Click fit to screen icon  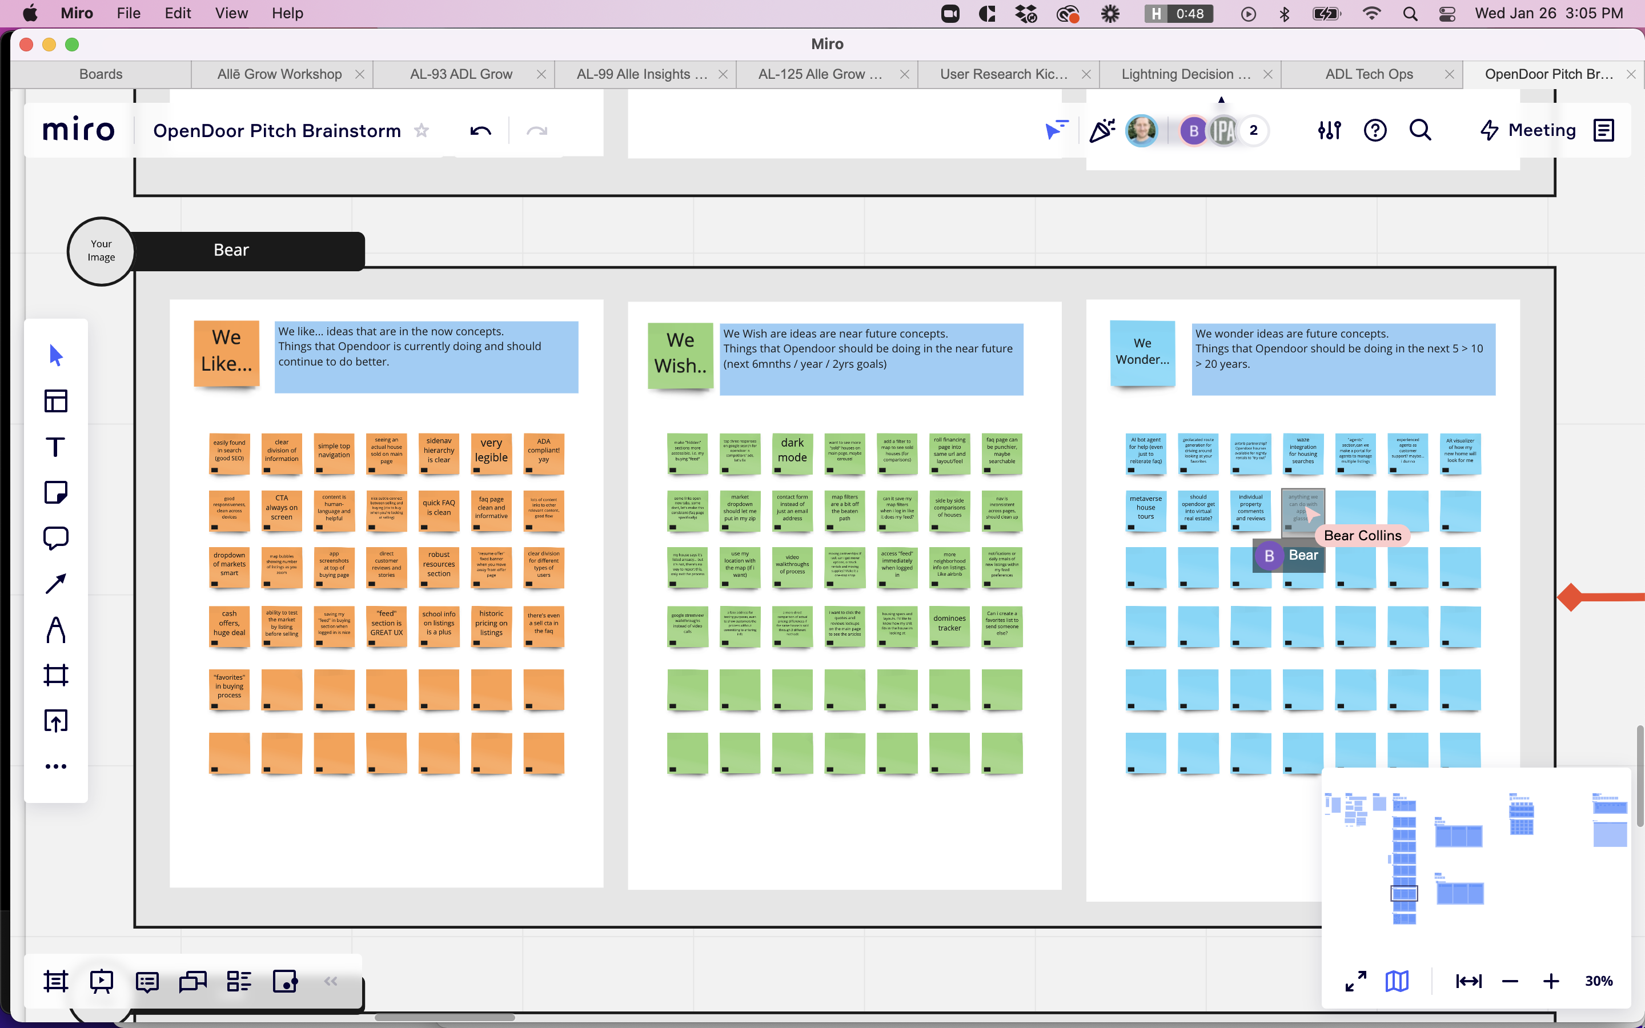[x=1469, y=981]
